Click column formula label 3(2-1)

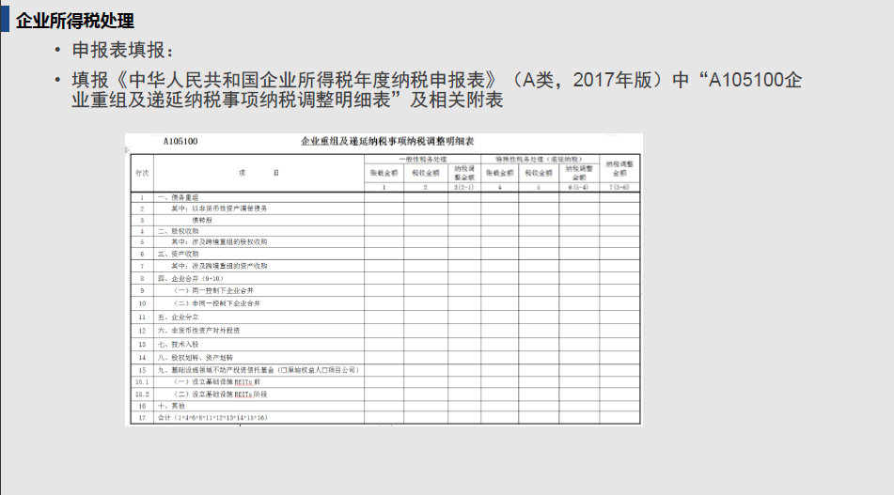point(463,188)
